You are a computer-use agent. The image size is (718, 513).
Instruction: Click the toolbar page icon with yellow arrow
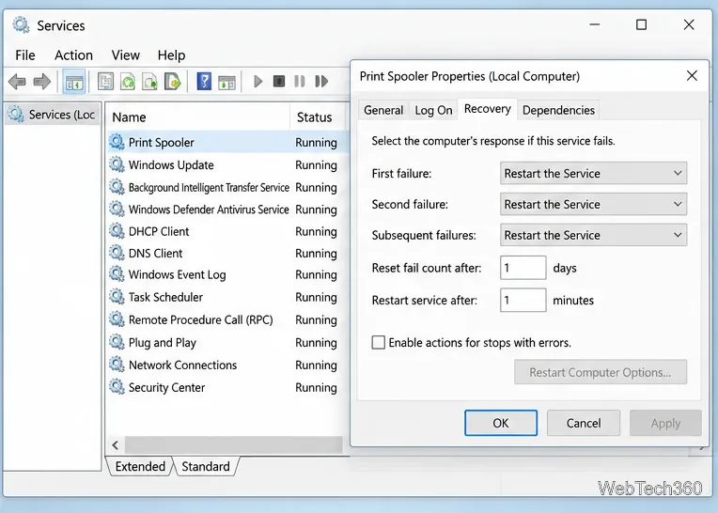172,82
